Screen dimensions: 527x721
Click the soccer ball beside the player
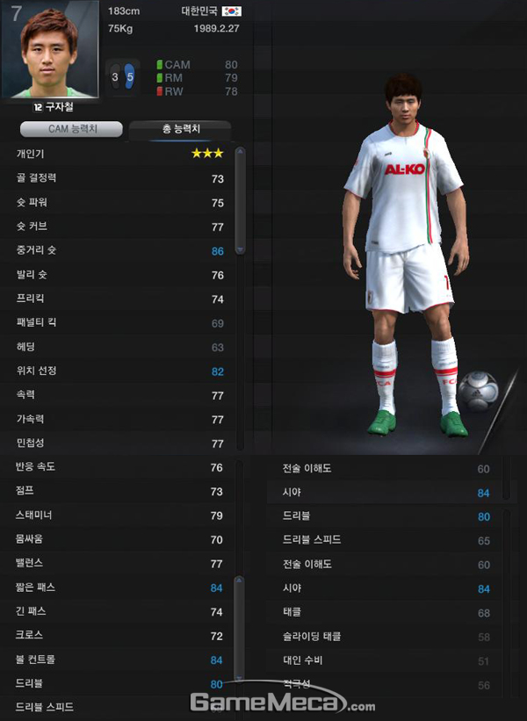click(479, 390)
